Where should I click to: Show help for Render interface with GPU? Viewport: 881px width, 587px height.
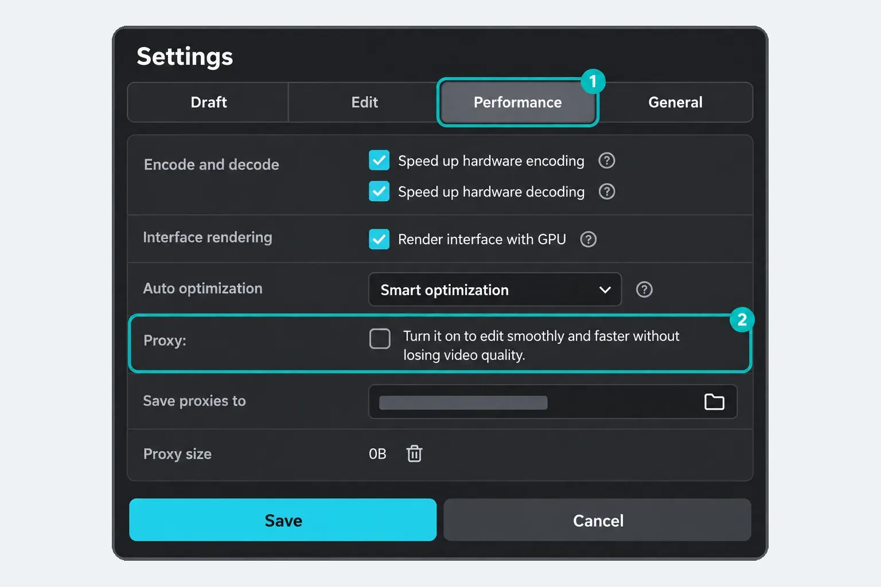(x=588, y=239)
